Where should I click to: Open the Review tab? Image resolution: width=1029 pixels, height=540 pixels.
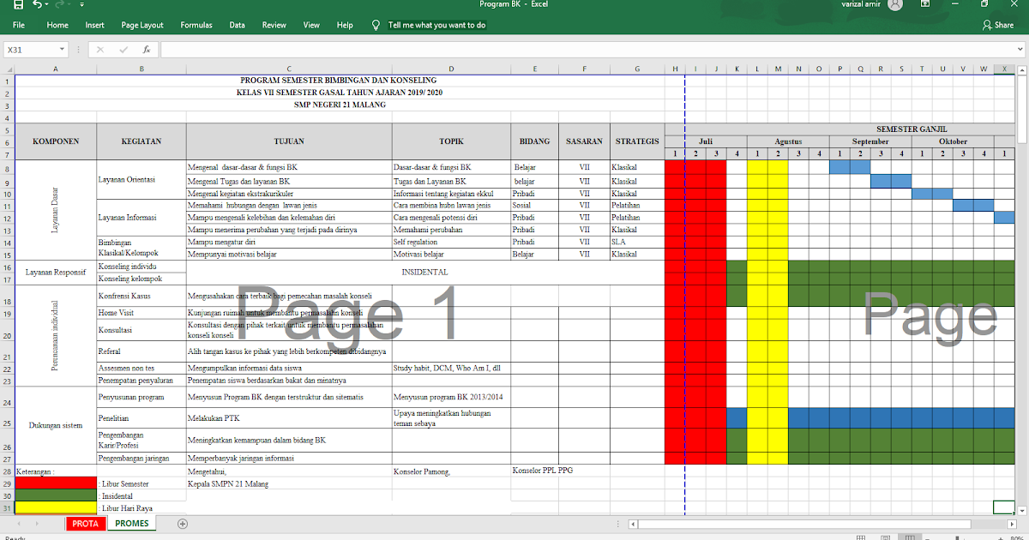pos(274,25)
